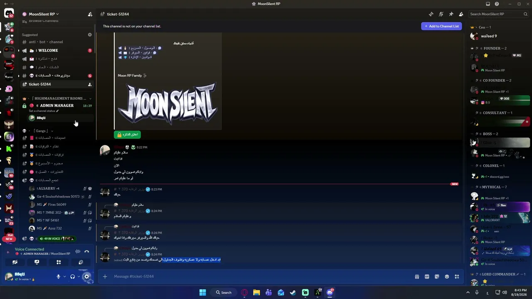Image resolution: width=532 pixels, height=299 pixels.
Task: Dismiss the Suggested channels section
Action: pos(90,34)
